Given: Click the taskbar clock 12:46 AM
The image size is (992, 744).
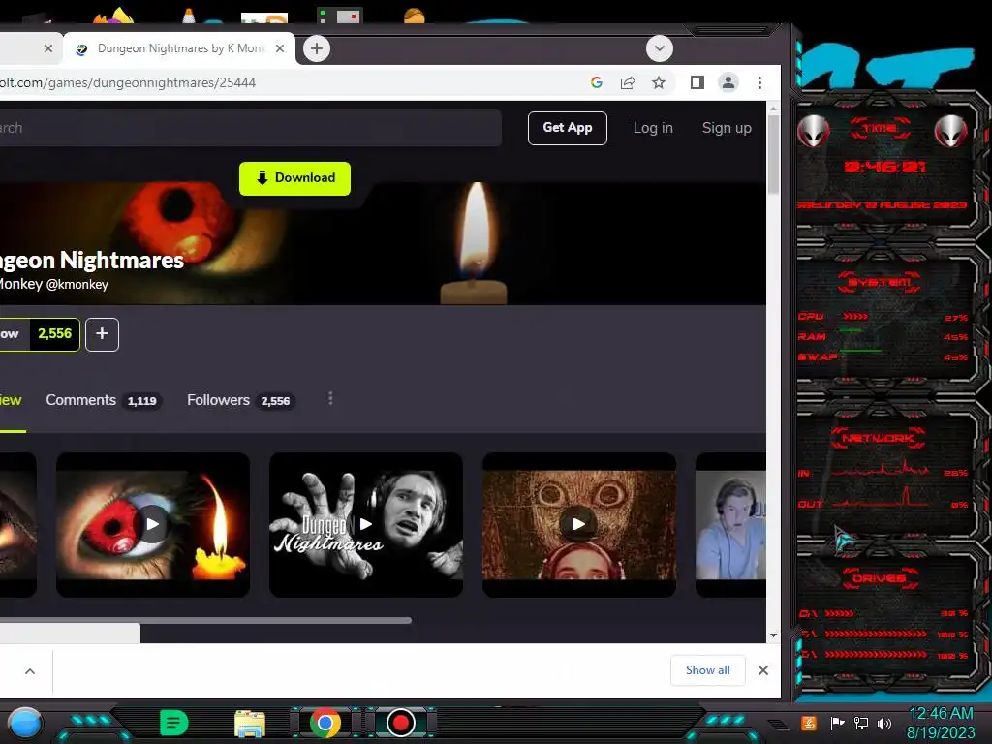Looking at the screenshot, I should [941, 714].
